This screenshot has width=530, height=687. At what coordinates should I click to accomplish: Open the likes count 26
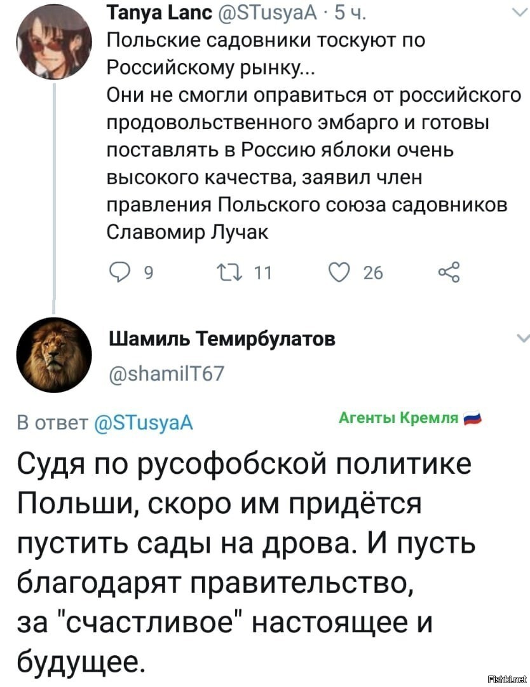[x=373, y=273]
